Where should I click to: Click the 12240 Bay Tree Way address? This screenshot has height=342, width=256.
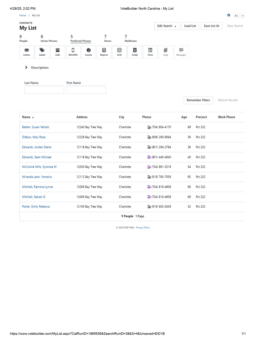click(x=89, y=127)
